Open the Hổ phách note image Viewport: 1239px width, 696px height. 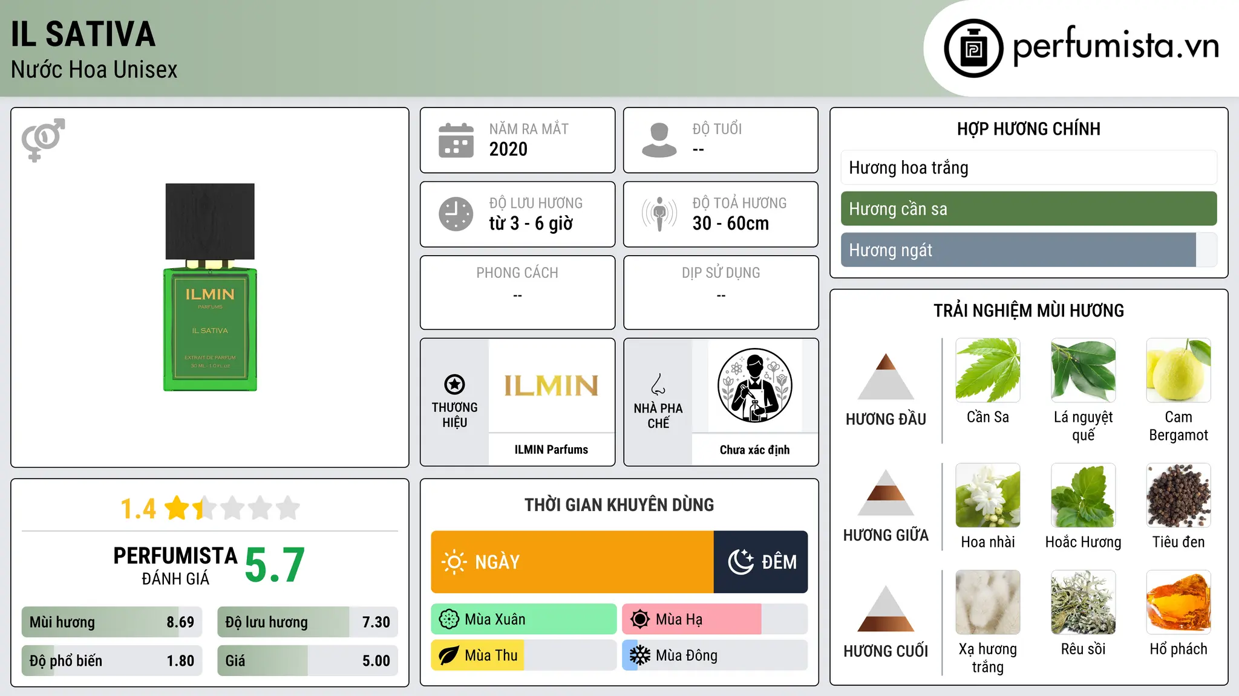pyautogui.click(x=1179, y=602)
